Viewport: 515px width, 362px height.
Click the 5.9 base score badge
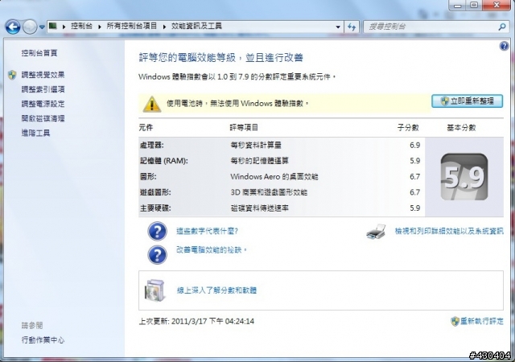(x=464, y=177)
